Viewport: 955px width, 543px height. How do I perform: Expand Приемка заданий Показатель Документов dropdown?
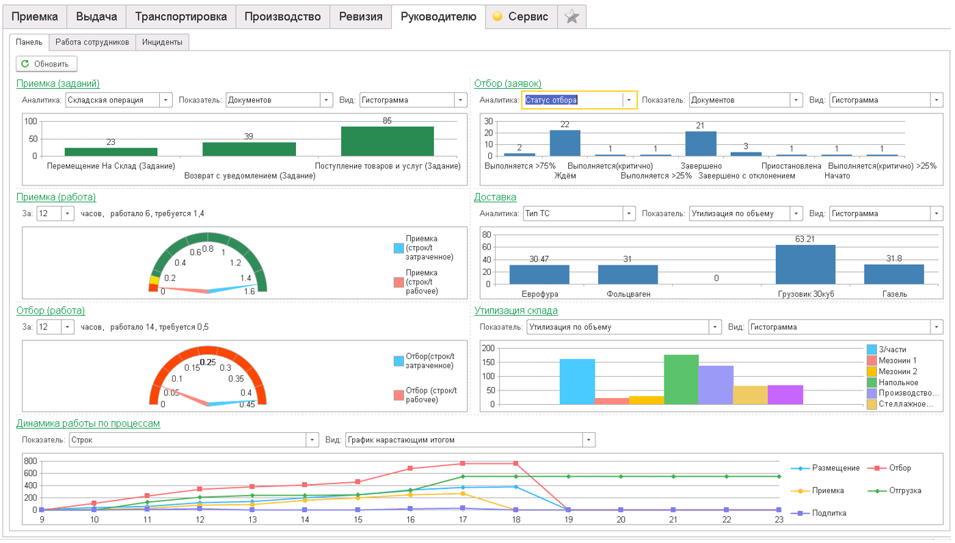click(327, 100)
